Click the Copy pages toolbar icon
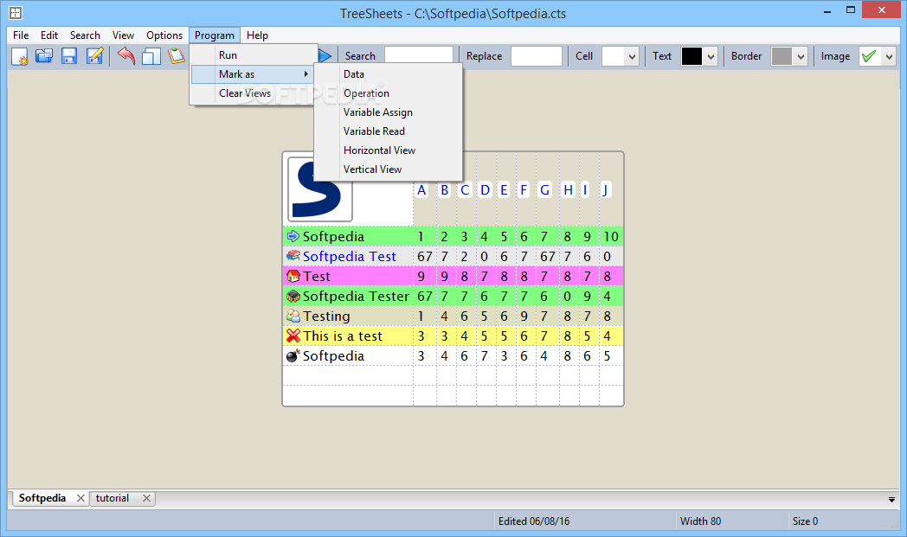 151,56
